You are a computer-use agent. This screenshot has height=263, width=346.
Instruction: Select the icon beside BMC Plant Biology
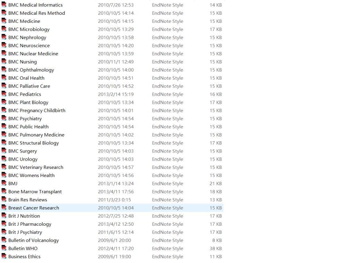coord(4,102)
